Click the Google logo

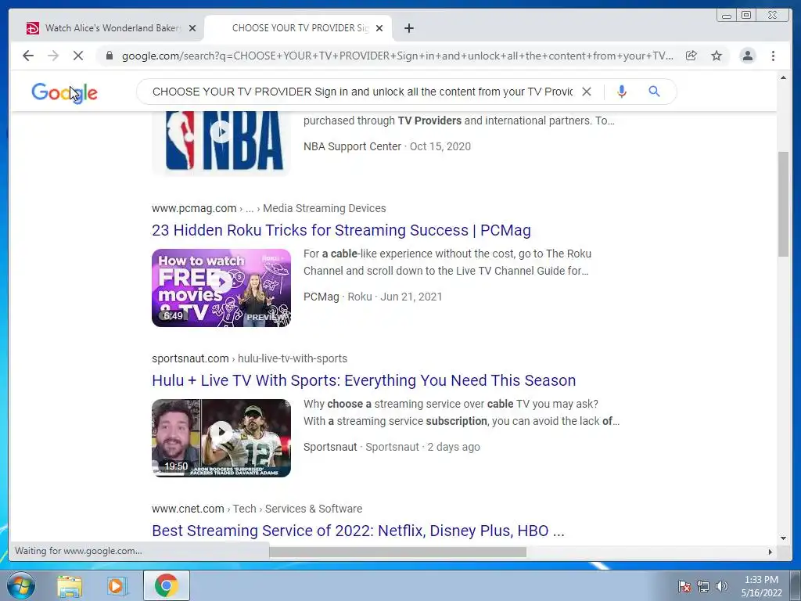point(64,93)
